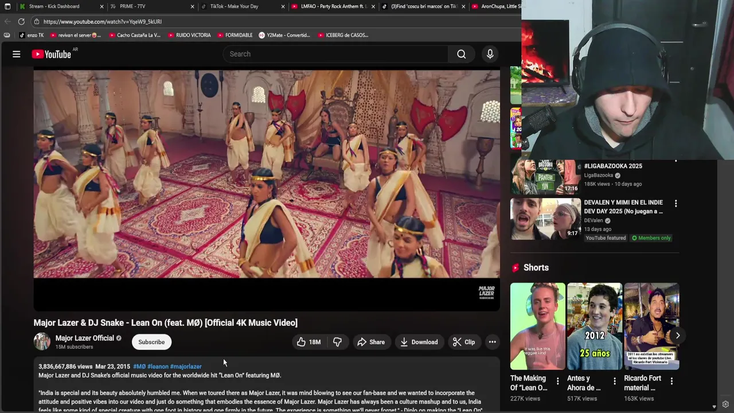Click Major Lazer subscribe watermark in video

coord(486,292)
